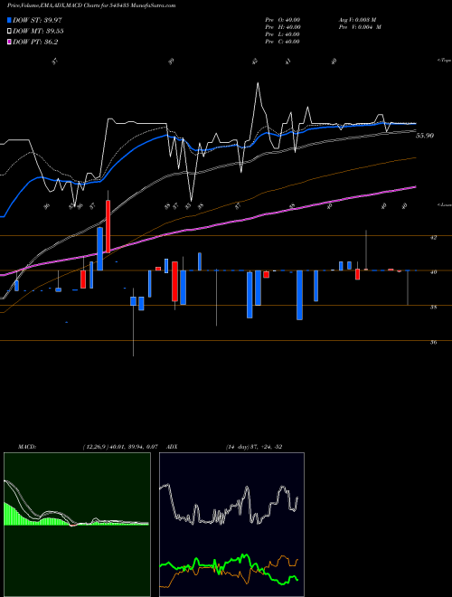
Task: Open the green MACD histogram panel
Action: point(77,525)
